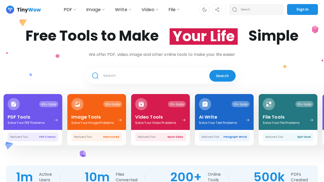The width and height of the screenshot is (324, 182).
Task: Open the Video navigation menu
Action: click(x=150, y=10)
